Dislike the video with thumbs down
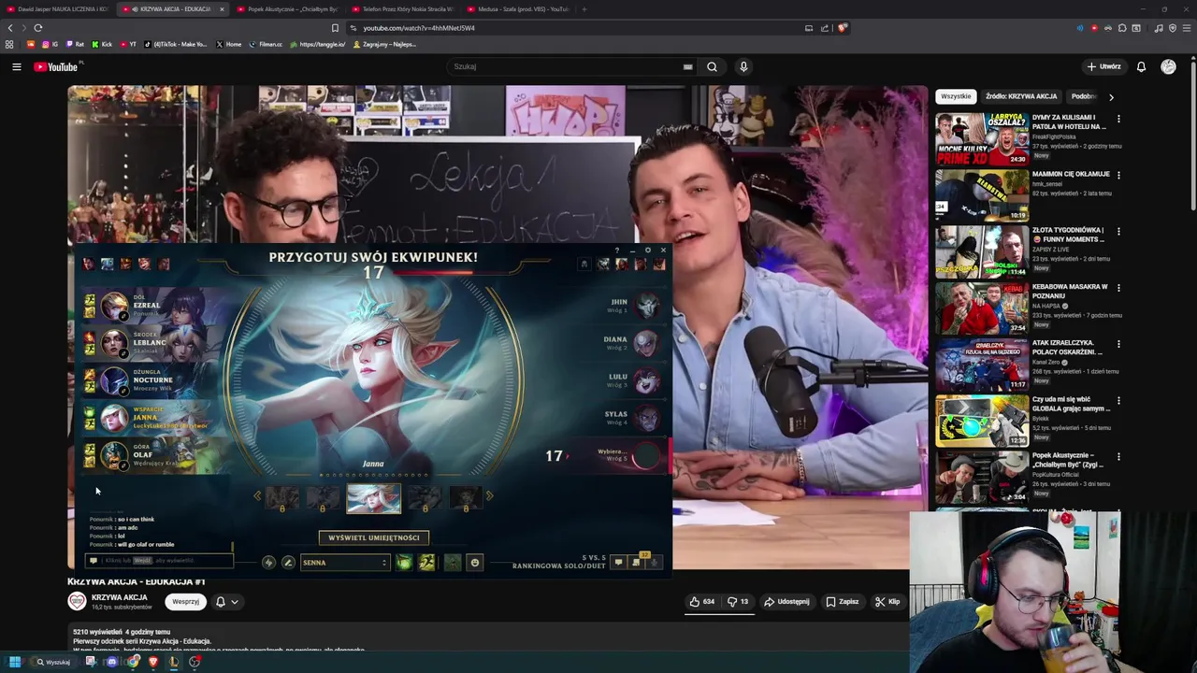This screenshot has height=673, width=1197. [738, 602]
